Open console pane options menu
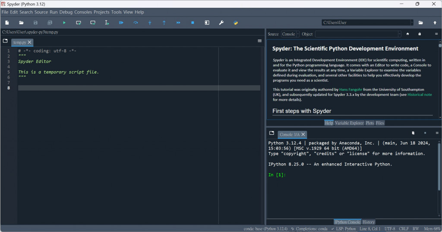 pos(437,133)
